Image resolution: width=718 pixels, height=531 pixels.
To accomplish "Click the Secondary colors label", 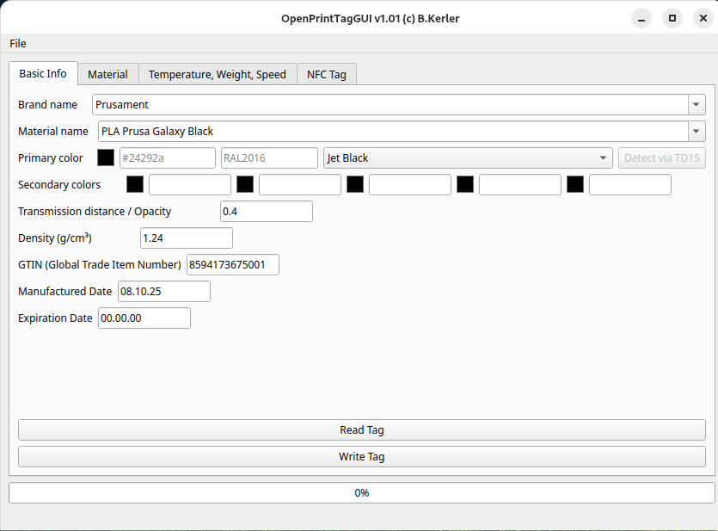I will pos(59,185).
